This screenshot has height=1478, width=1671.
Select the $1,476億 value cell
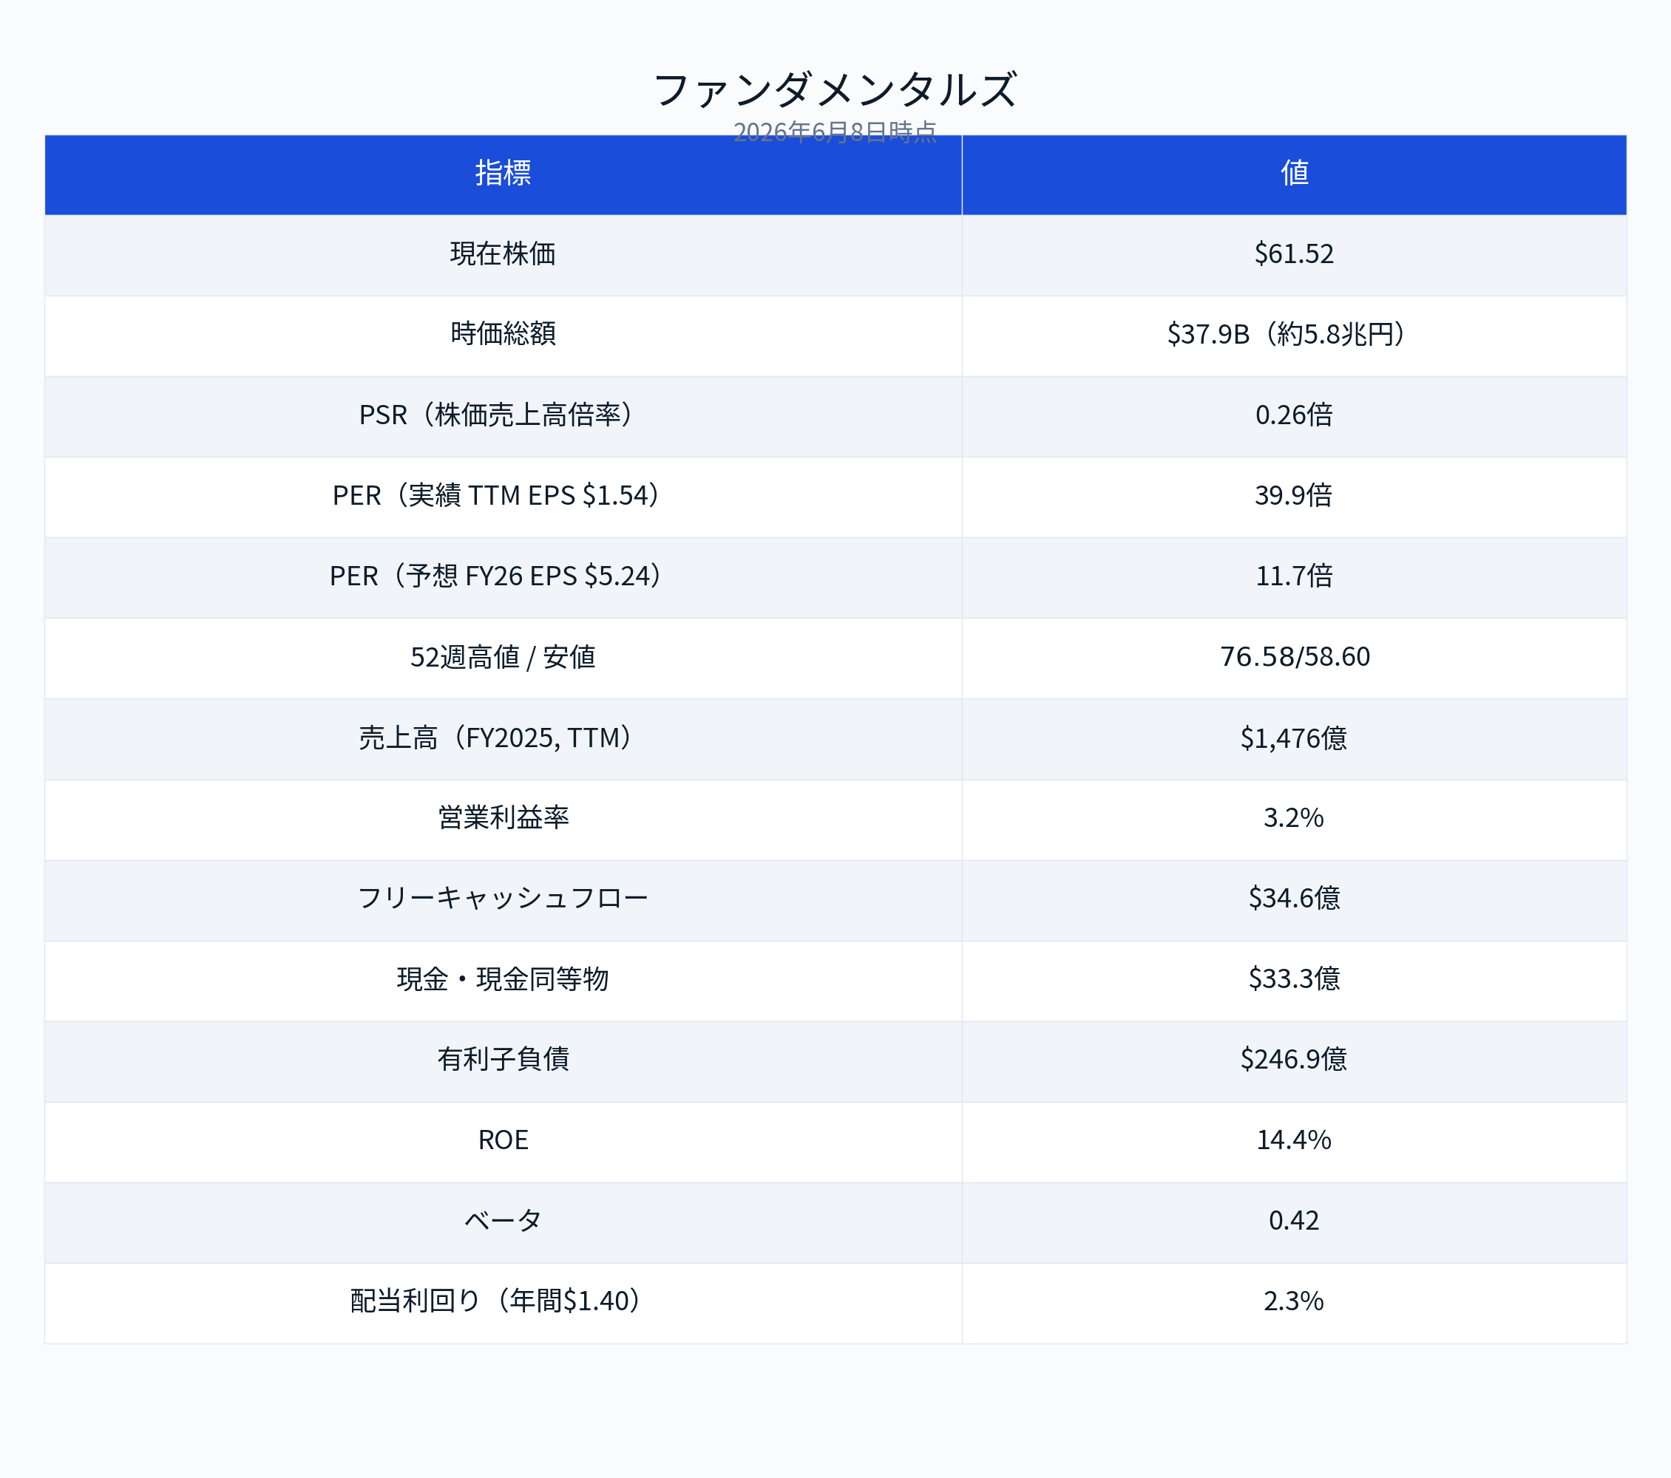[x=1294, y=738]
